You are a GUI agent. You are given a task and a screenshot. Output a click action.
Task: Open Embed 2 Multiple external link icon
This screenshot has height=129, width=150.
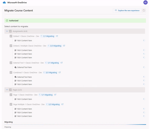tap(64, 46)
